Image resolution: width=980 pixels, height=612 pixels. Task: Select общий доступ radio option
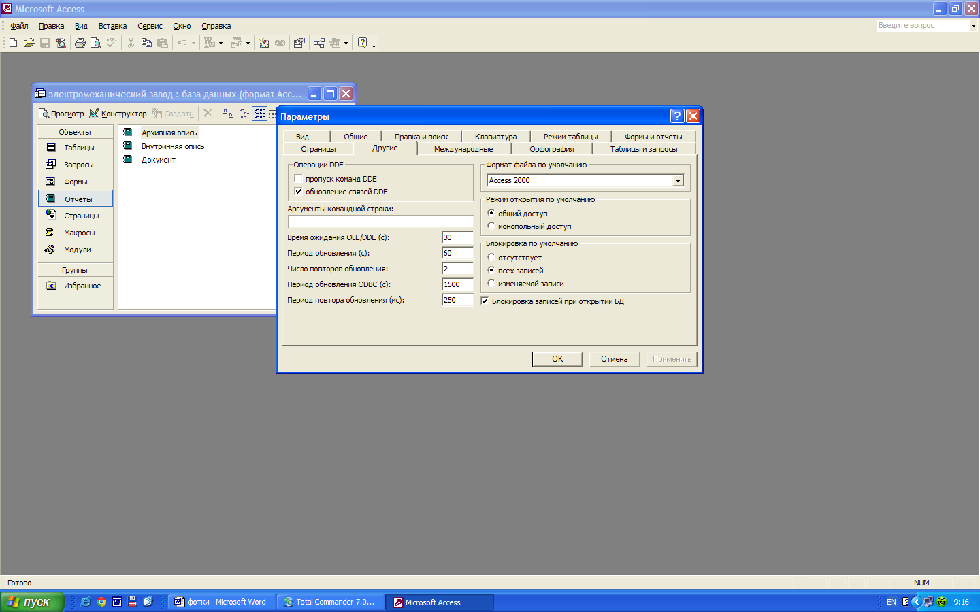[x=491, y=213]
